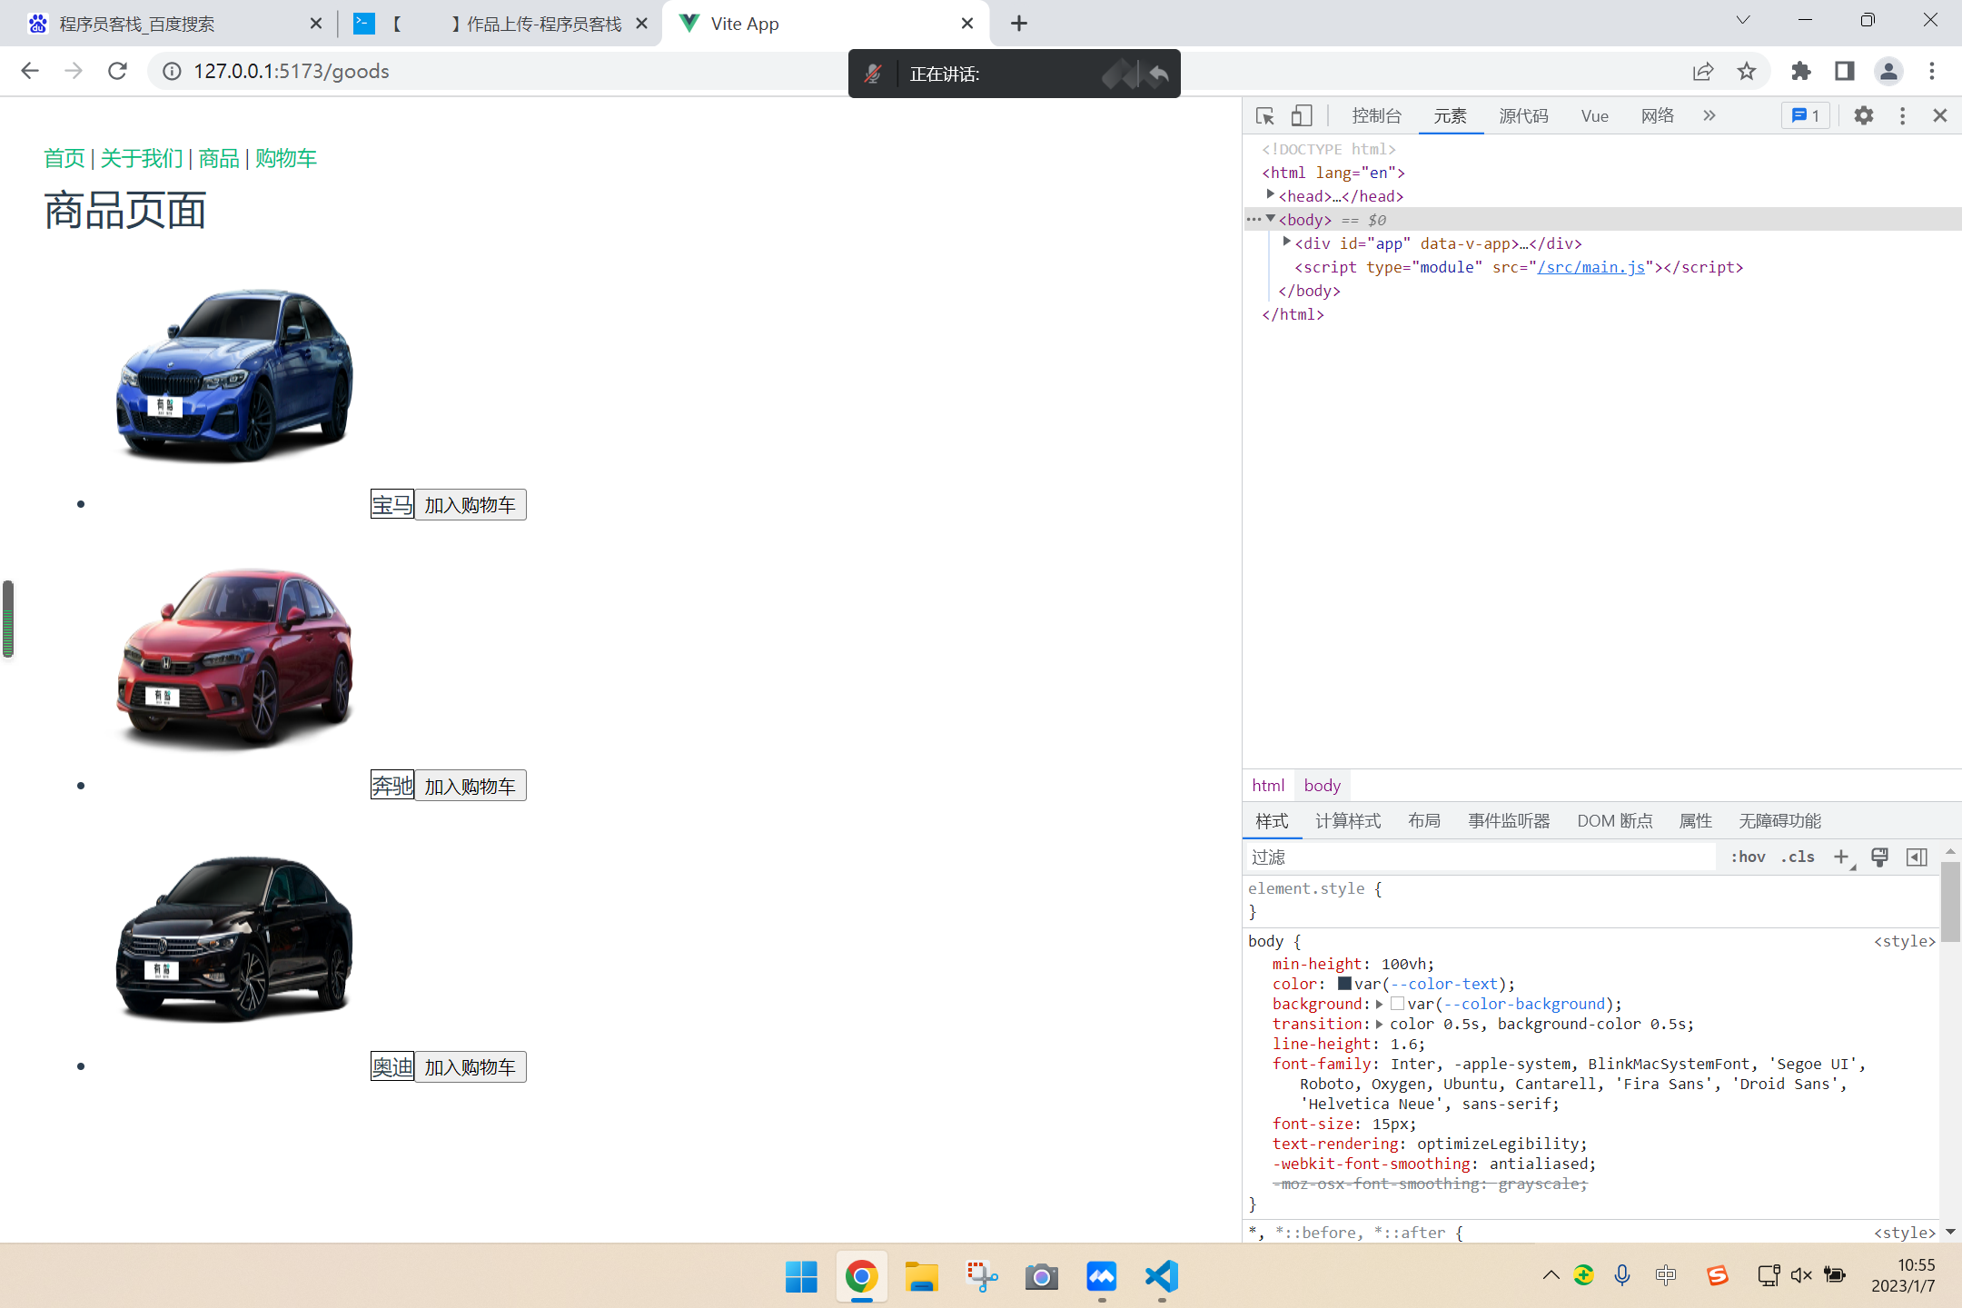Toggle .cls class editor
This screenshot has width=1962, height=1308.
[1798, 857]
